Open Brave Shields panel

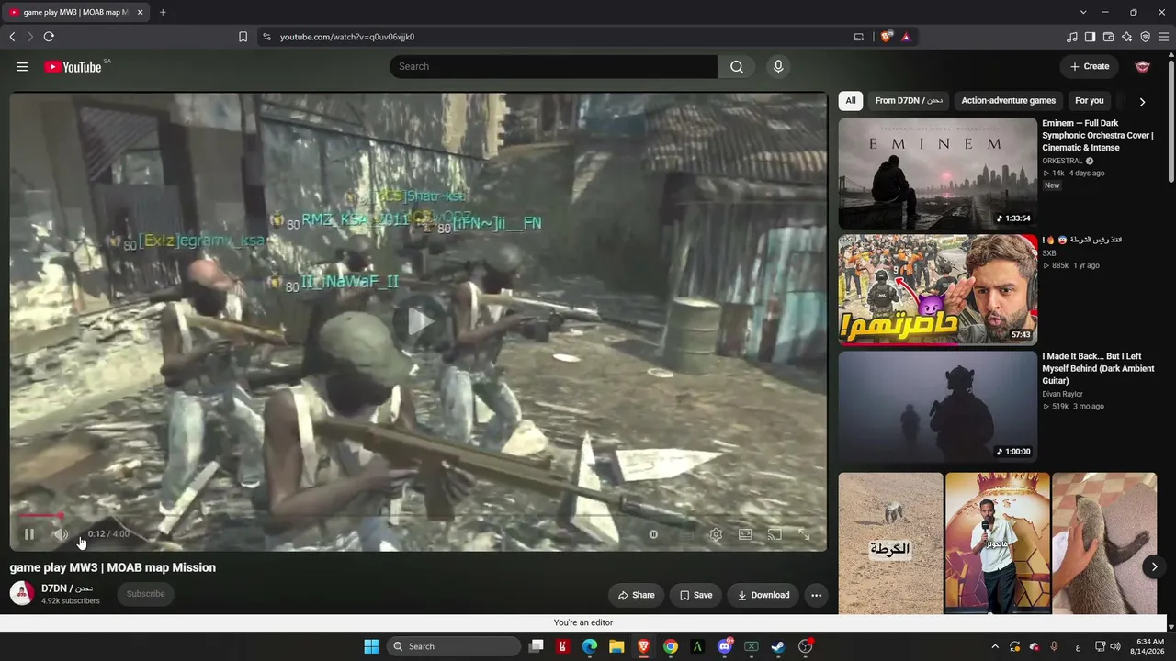point(887,37)
